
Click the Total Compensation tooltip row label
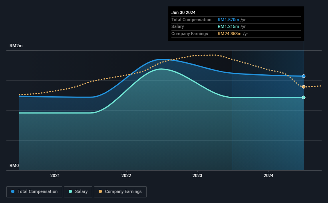pyautogui.click(x=191, y=20)
